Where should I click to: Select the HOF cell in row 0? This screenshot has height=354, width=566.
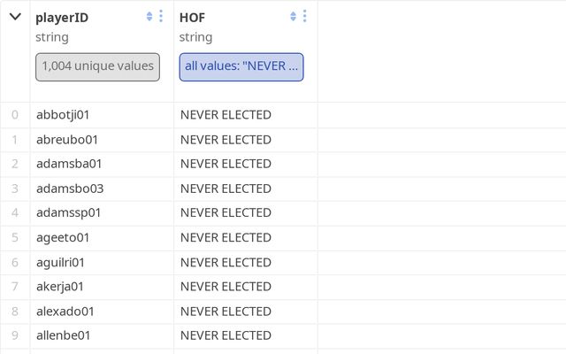(x=226, y=115)
